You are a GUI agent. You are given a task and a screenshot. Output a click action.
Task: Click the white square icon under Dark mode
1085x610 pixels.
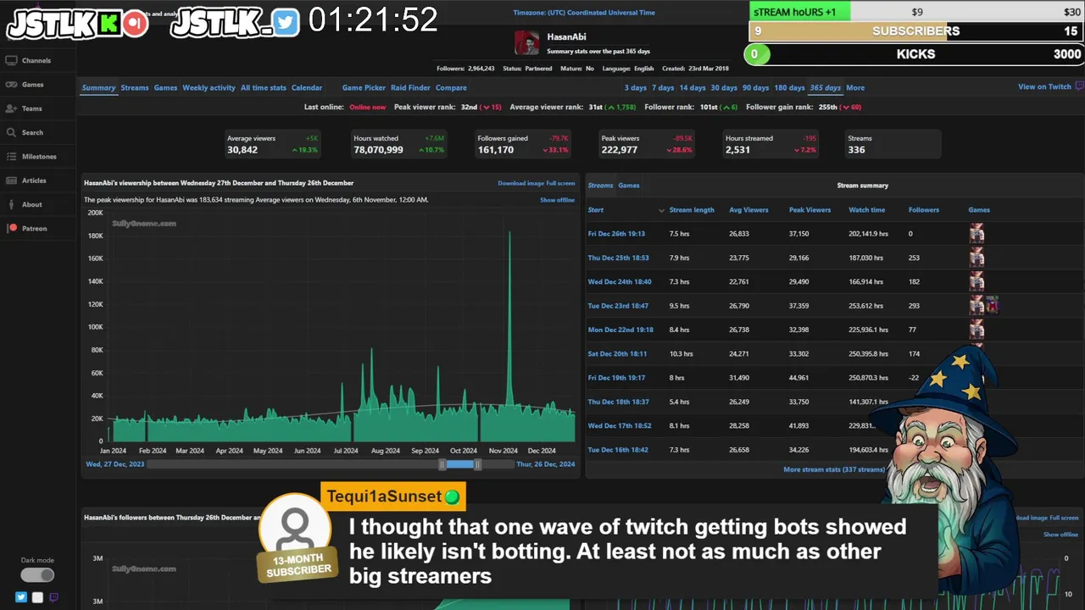point(37,597)
